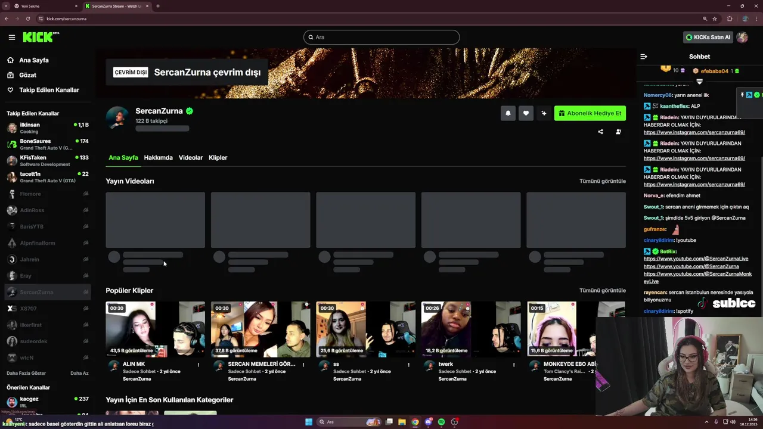The image size is (763, 429).
Task: Click the volume icon in system tray
Action: [733, 422]
